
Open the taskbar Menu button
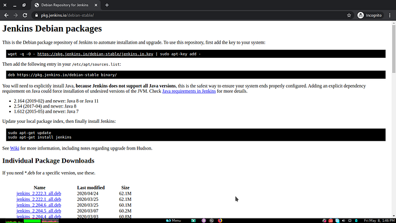[173, 221]
